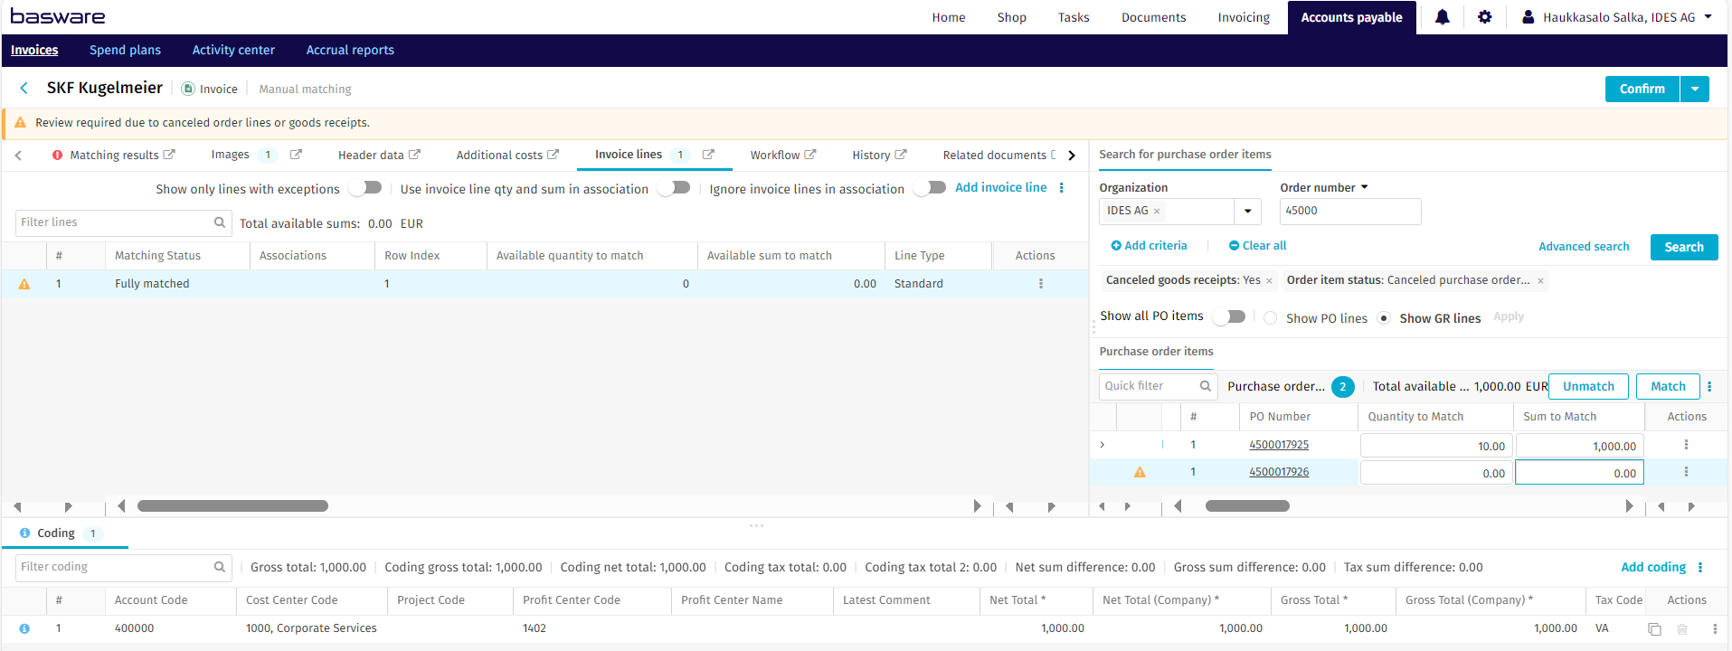1732x651 pixels.
Task: Show the previous tabs with the left arrow
Action: point(18,156)
